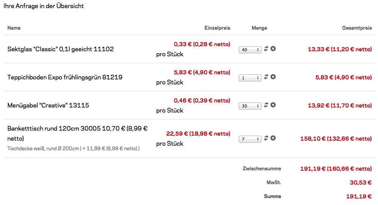Click the Gesamtpreis column header
The image size is (378, 205).
point(357,28)
